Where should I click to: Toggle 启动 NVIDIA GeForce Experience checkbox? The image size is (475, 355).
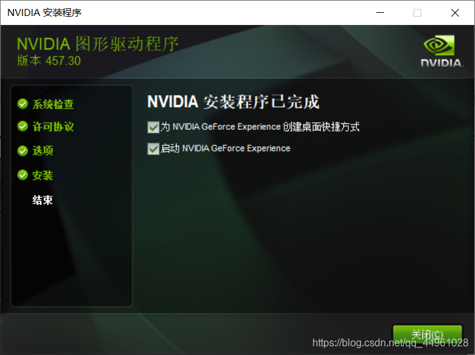[153, 148]
